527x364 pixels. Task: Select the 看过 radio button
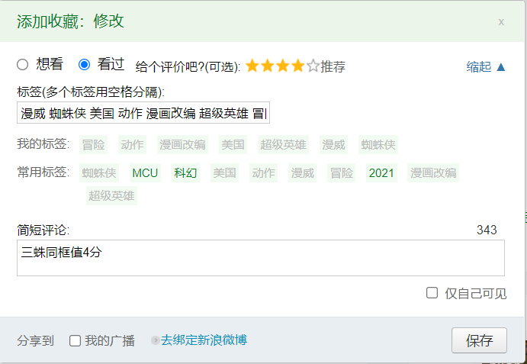pyautogui.click(x=84, y=64)
